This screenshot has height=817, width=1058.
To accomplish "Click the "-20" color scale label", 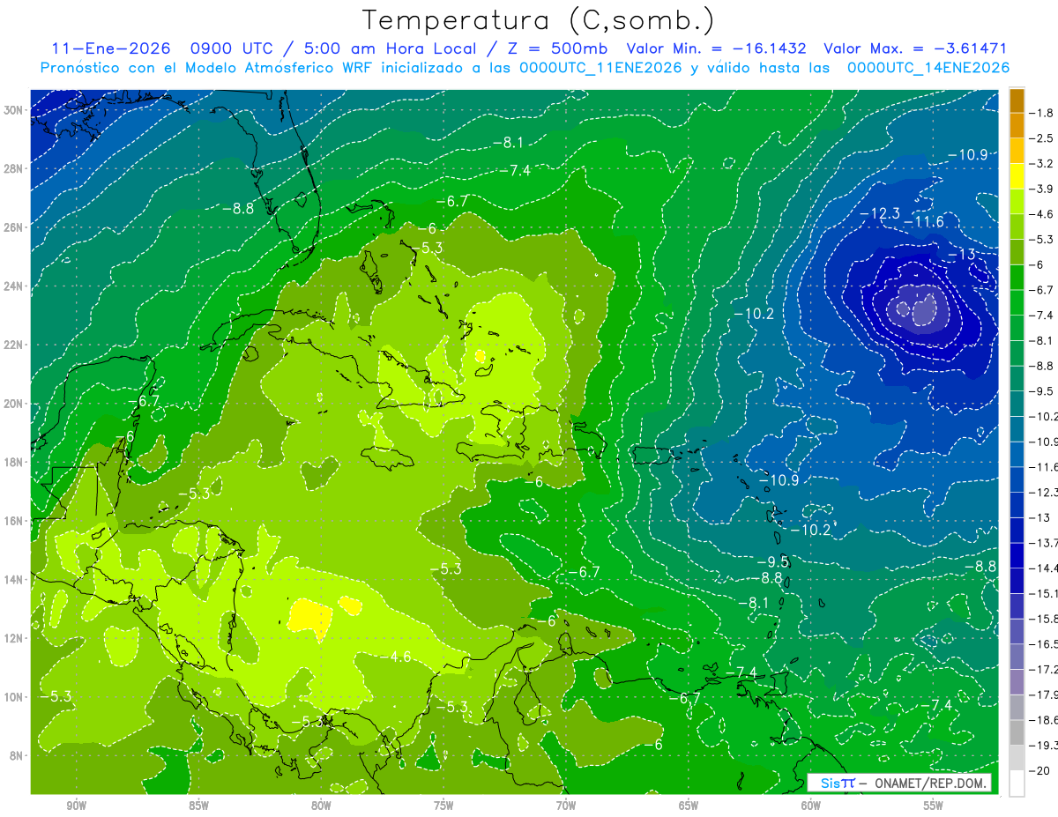I will point(1041,770).
